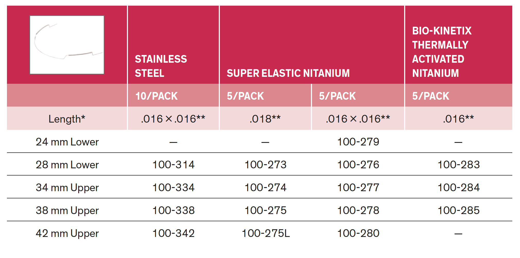This screenshot has width=520, height=258.
Task: Select part number 100-273
Action: 265,165
